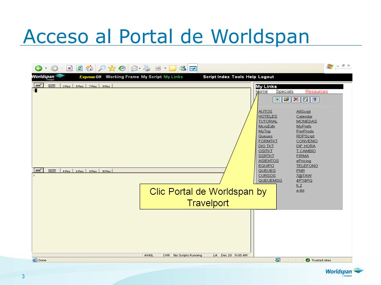Viewport: 381px width, 285px height.
Task: Click the browser Forward arrow button
Action: (x=54, y=68)
